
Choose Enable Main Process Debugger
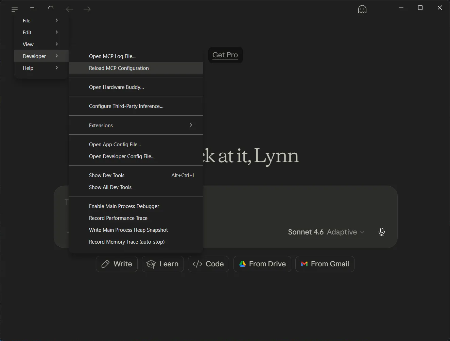coord(136,206)
